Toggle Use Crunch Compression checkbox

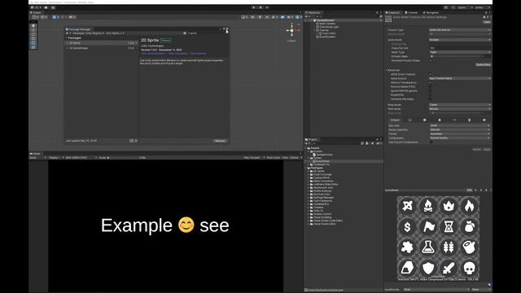click(x=431, y=142)
